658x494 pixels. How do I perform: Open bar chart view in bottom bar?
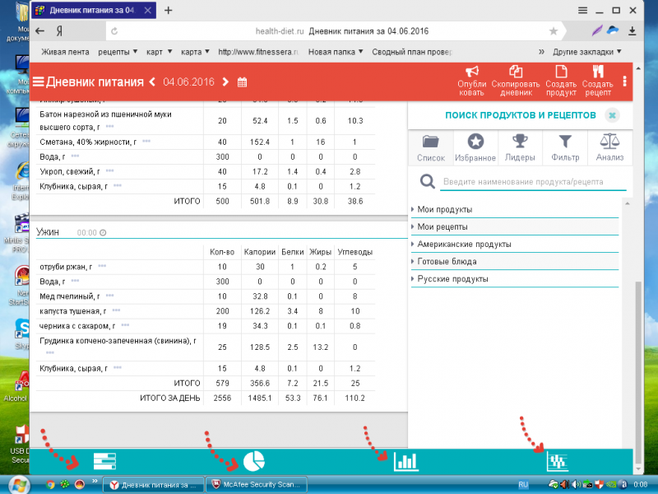click(x=406, y=462)
